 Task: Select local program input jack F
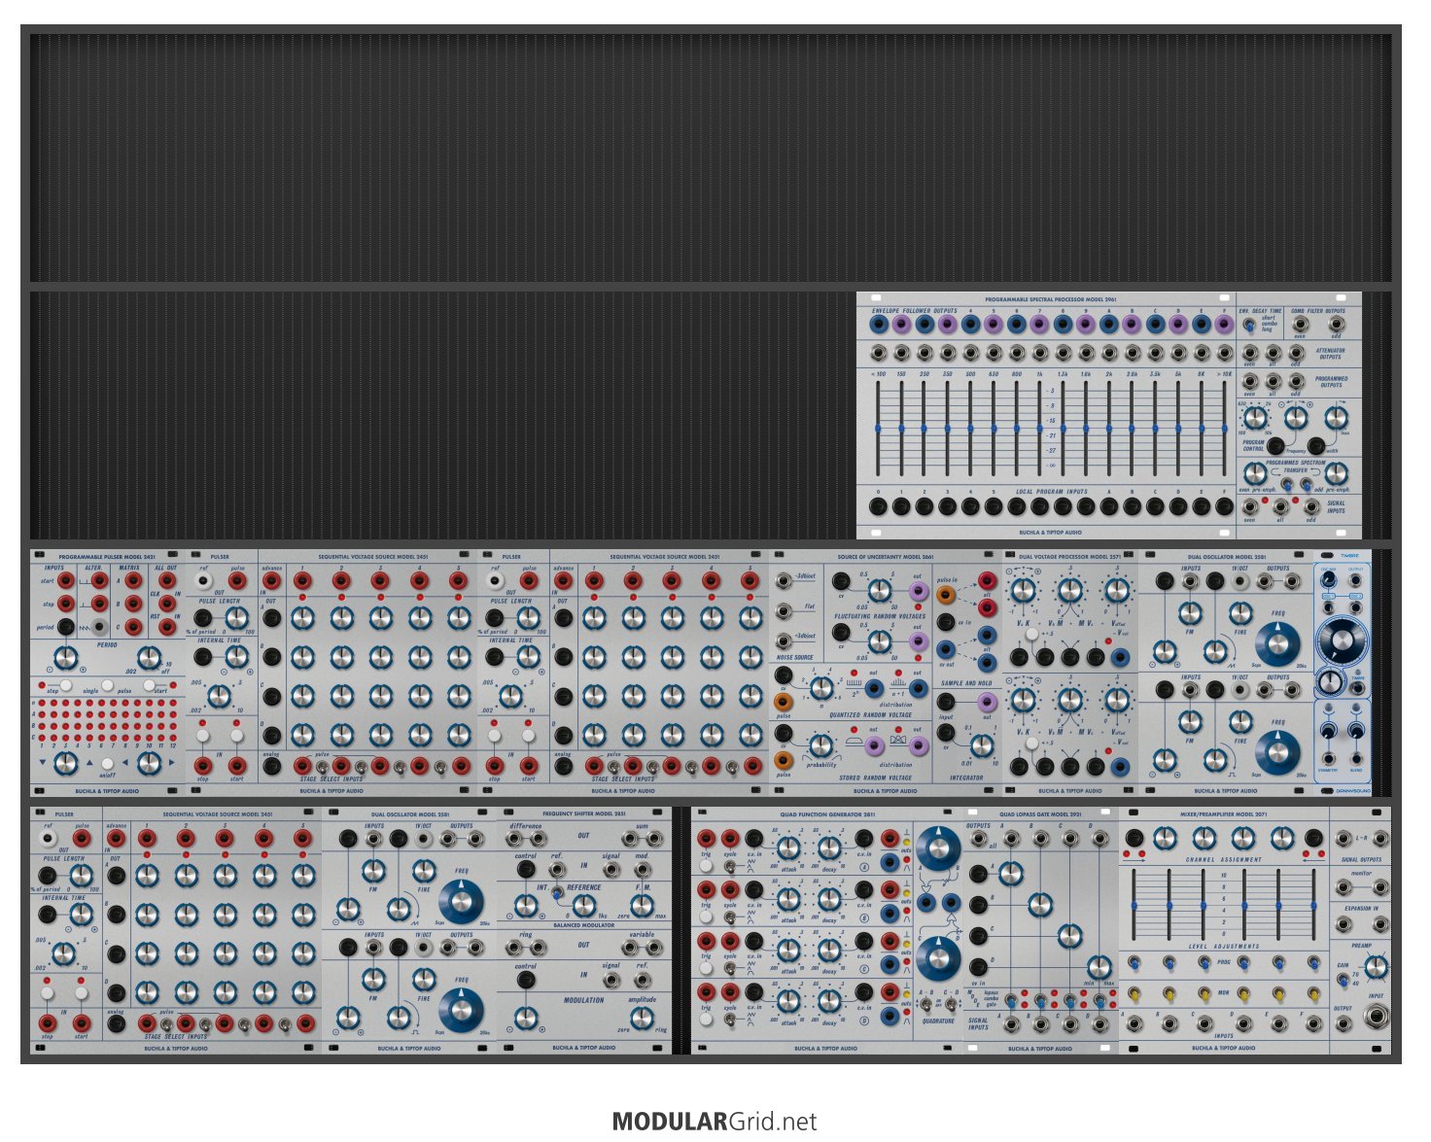point(1225,506)
